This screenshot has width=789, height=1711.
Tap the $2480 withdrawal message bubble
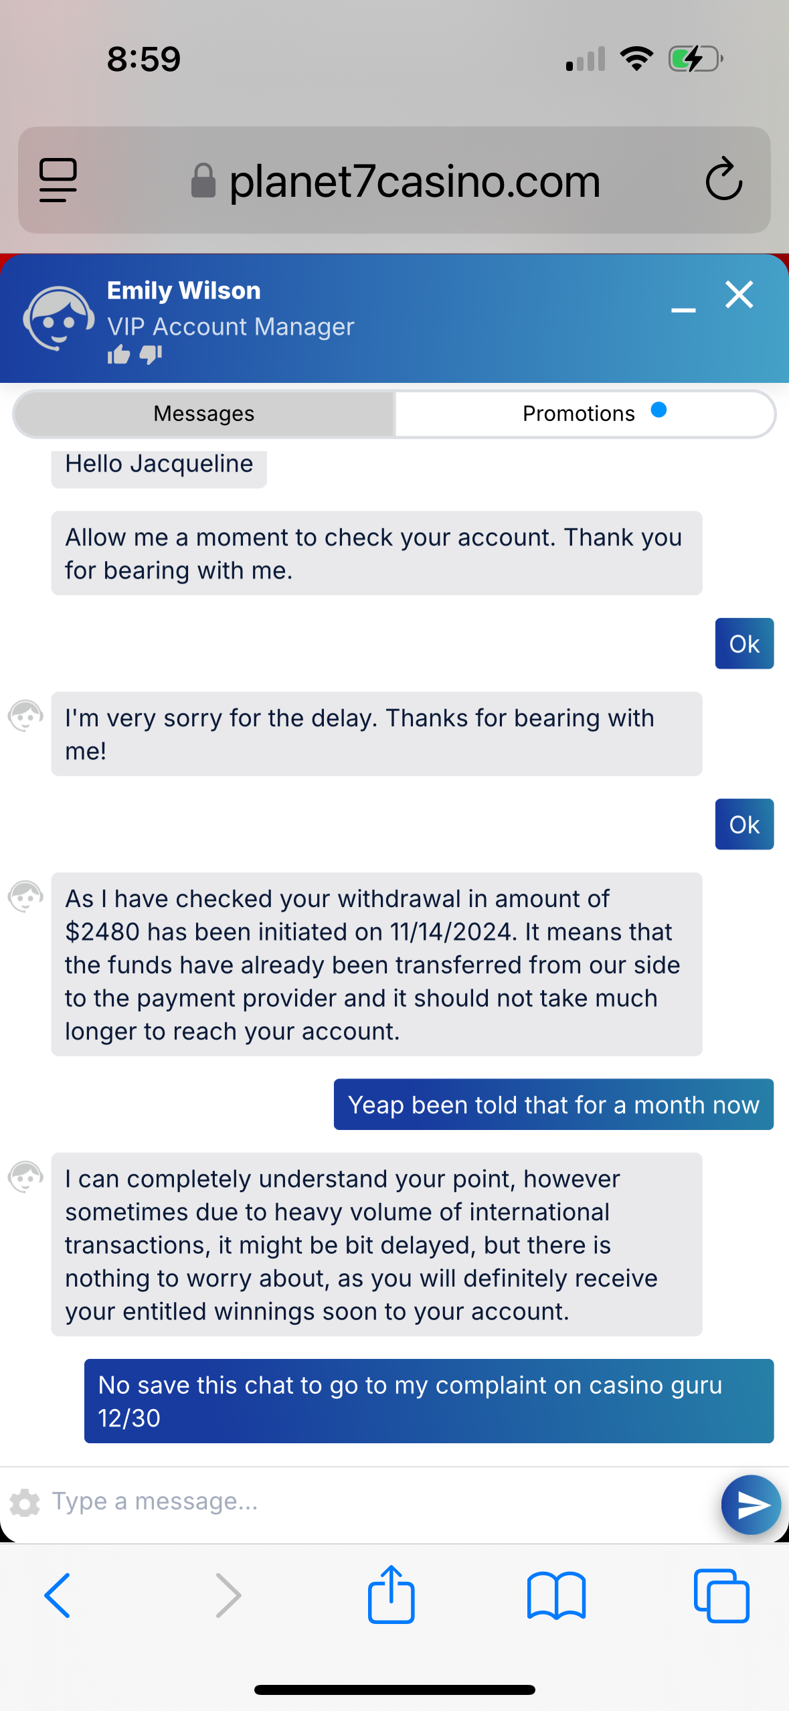376,964
